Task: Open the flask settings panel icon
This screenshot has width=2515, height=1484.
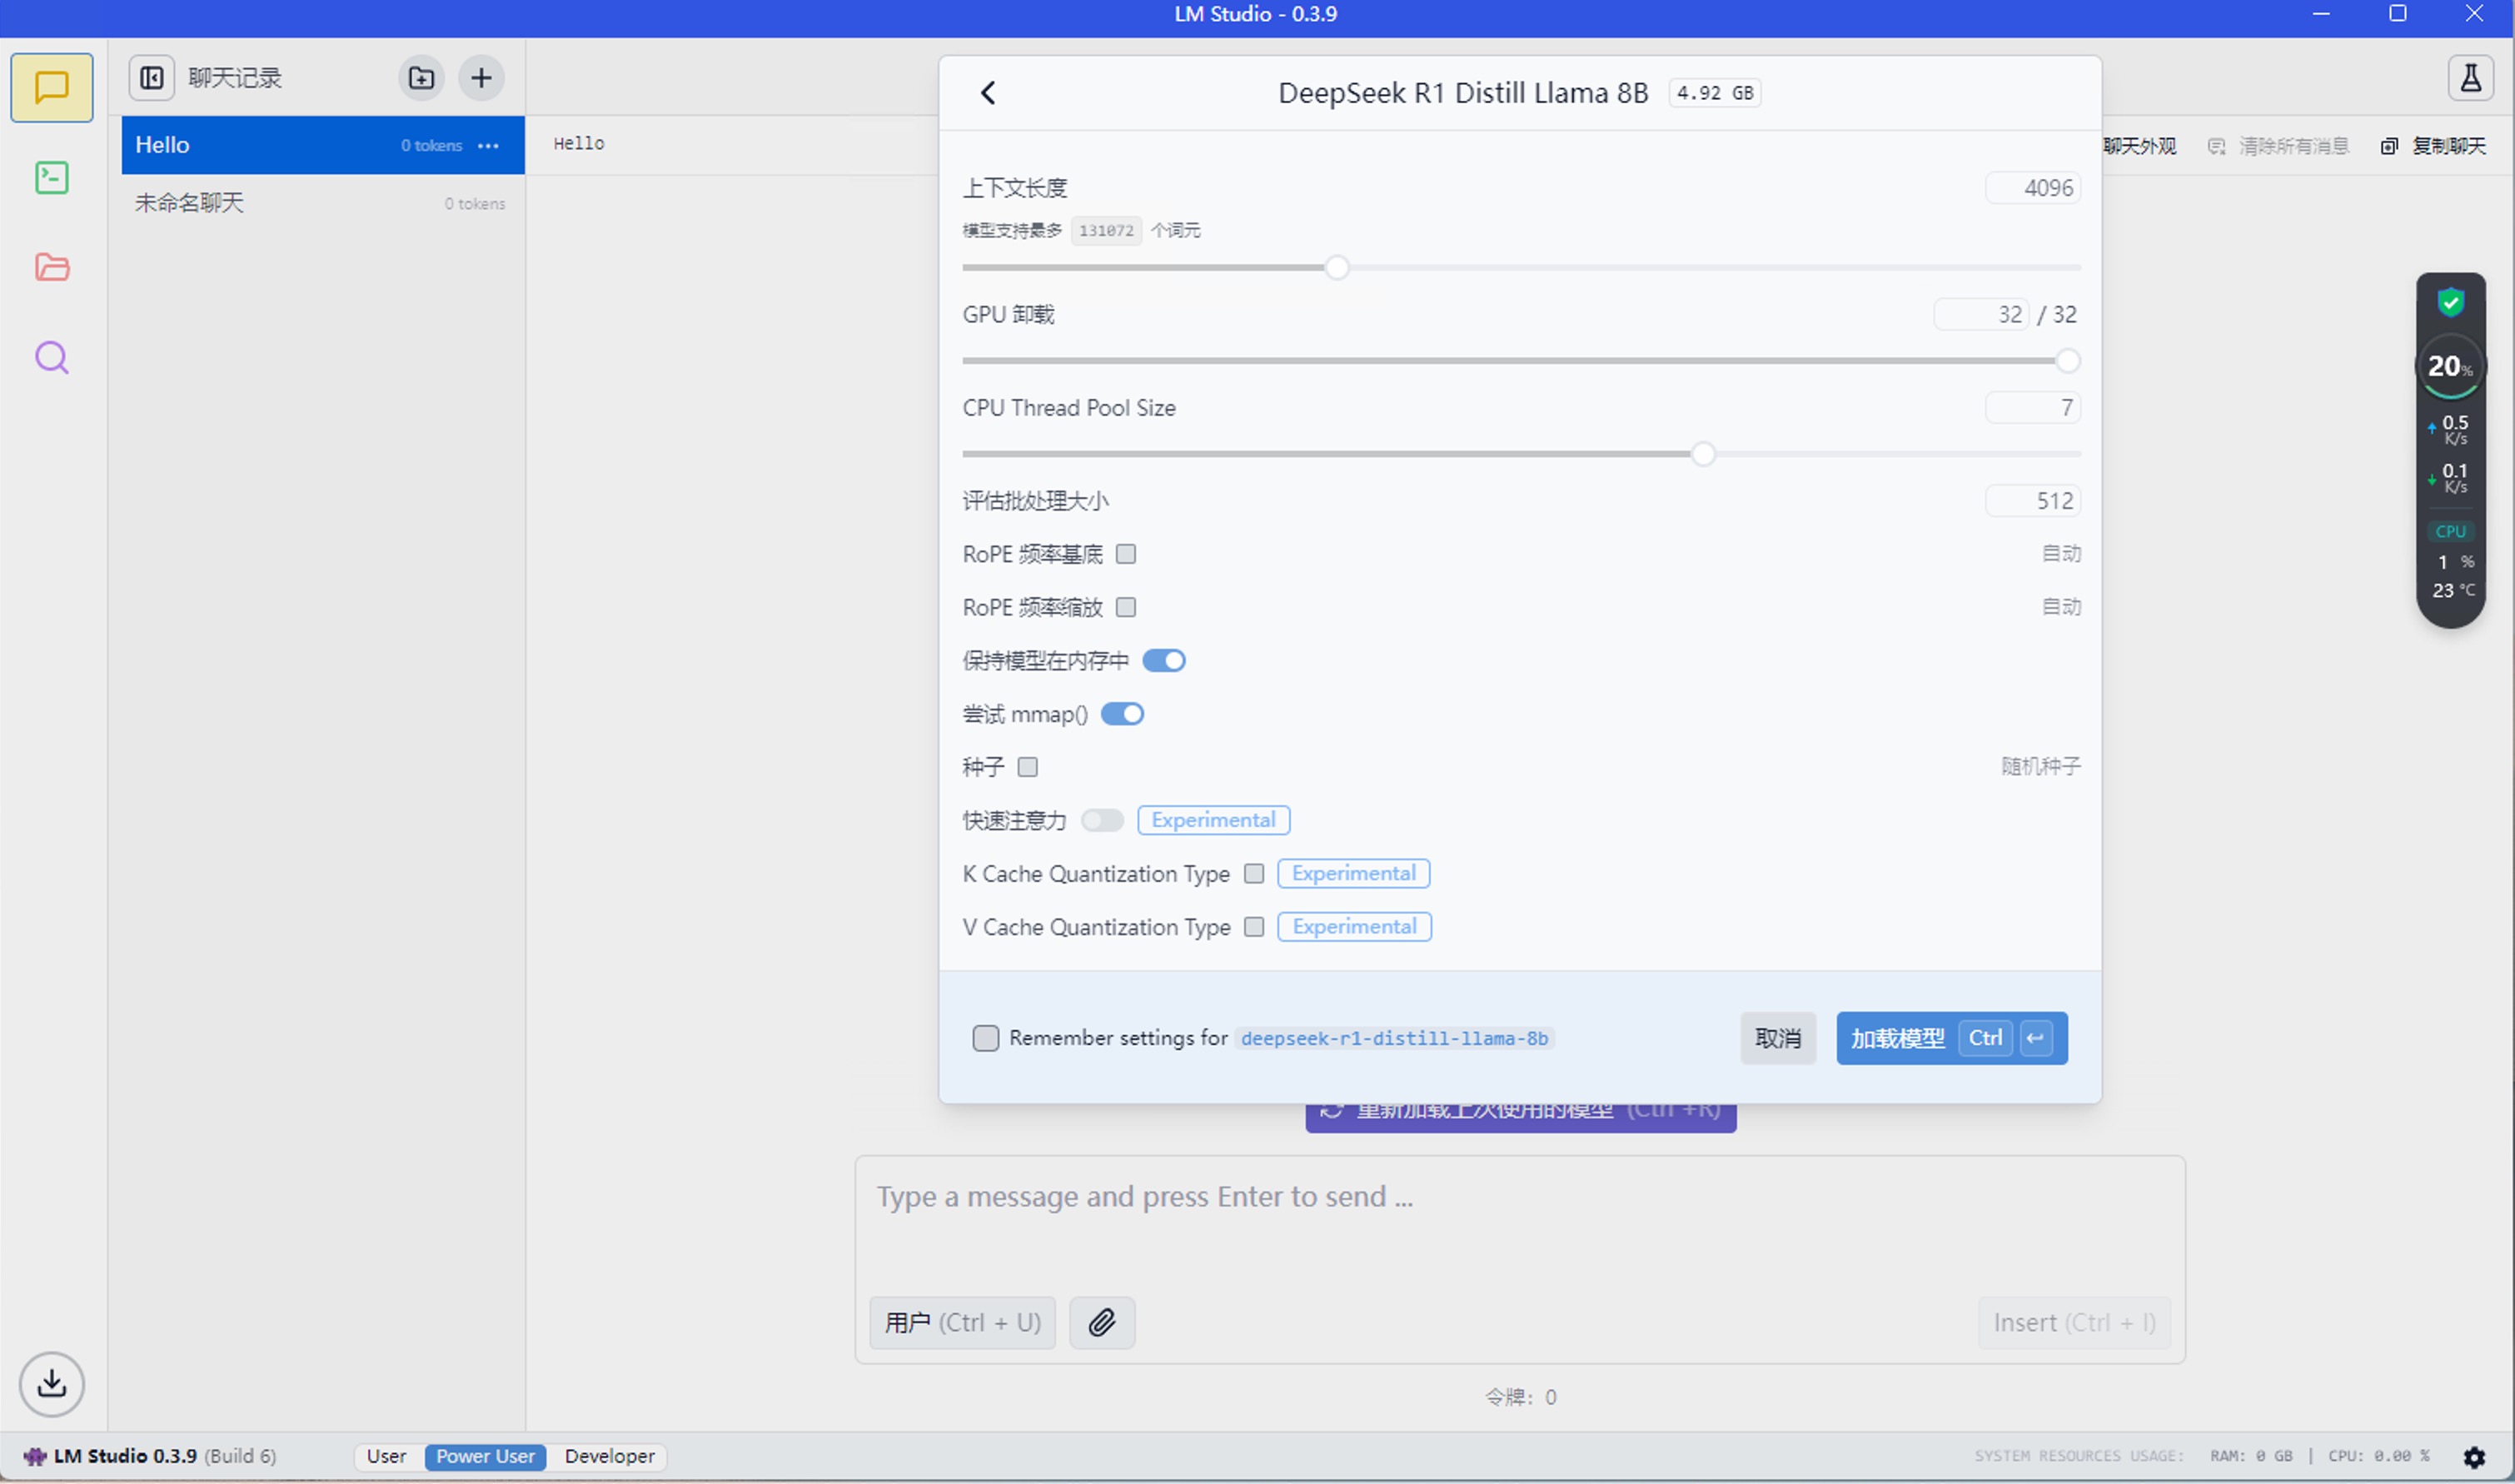Action: click(x=2470, y=78)
